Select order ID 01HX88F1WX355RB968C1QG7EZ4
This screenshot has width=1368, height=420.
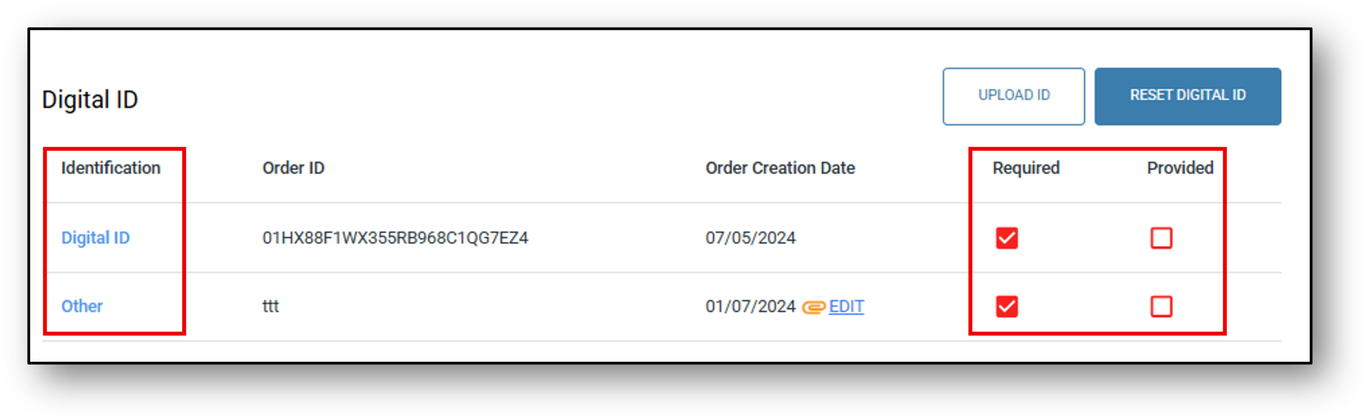(395, 238)
